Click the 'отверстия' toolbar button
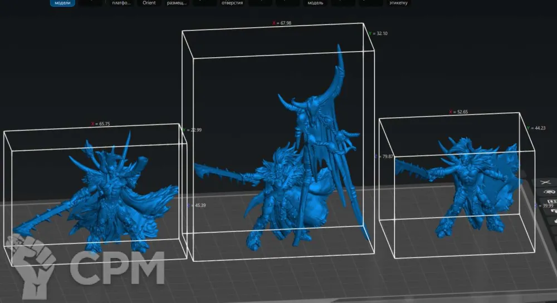 point(232,3)
